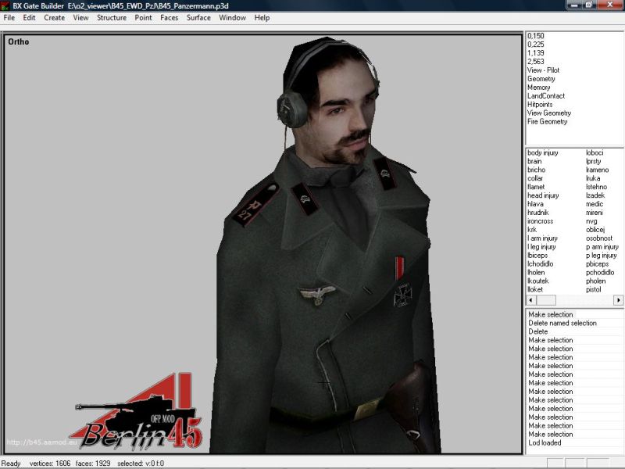Click the BX Gate Builder title bar icon
Screen dimensions: 625x469
point(5,5)
